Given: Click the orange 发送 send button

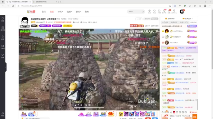Looking at the screenshot, I should pos(195,117).
